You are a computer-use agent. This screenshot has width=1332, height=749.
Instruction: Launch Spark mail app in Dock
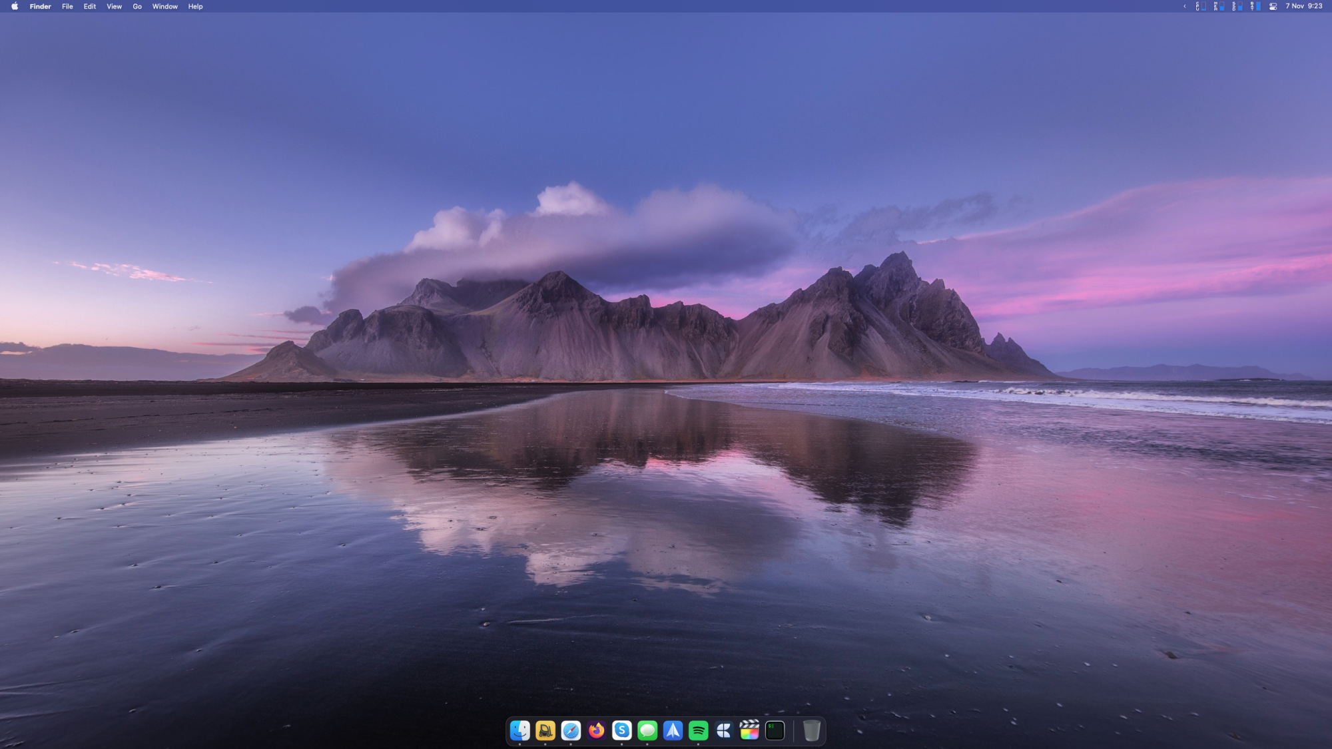[673, 730]
